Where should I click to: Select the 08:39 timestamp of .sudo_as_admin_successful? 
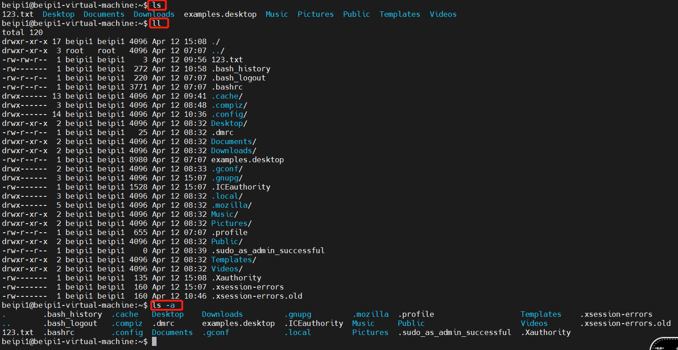point(195,250)
